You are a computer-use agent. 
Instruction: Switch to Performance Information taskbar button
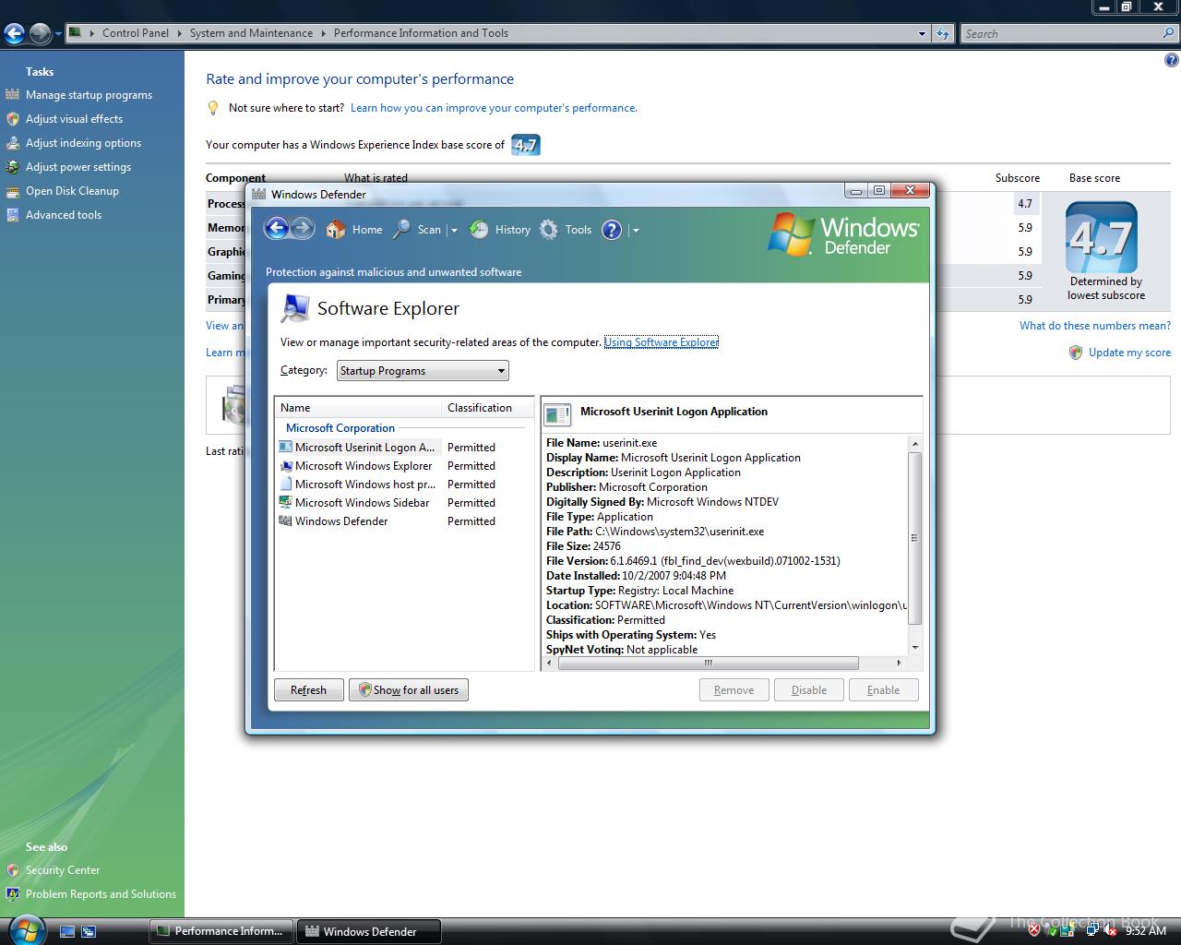point(221,931)
